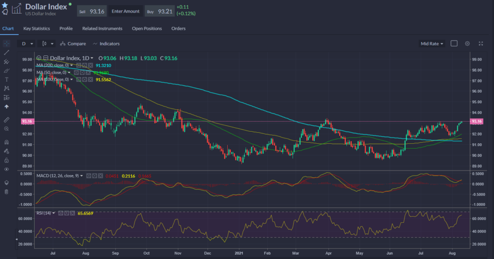Switch to the Chart tab
494x259 pixels.
click(8, 28)
